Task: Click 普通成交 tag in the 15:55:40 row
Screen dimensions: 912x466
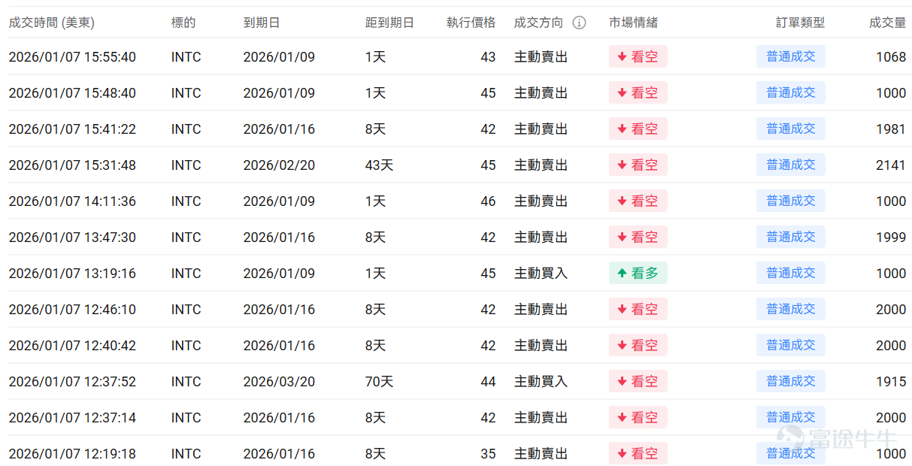Action: [791, 56]
